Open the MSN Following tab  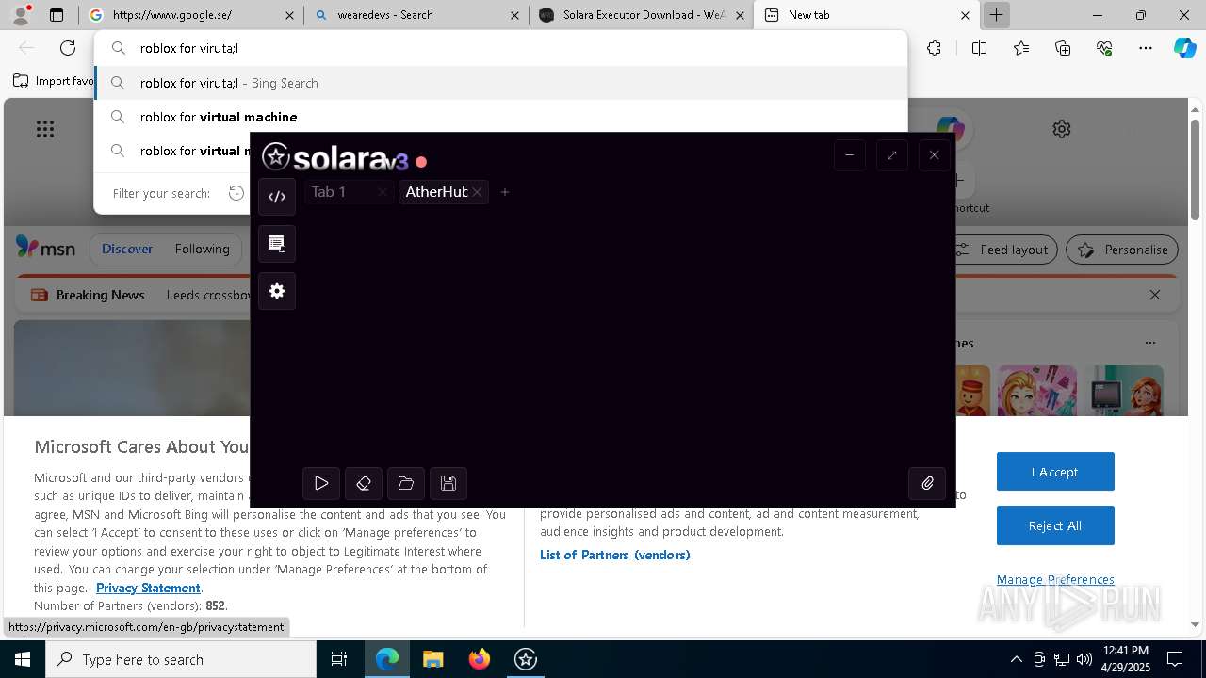[x=202, y=250]
